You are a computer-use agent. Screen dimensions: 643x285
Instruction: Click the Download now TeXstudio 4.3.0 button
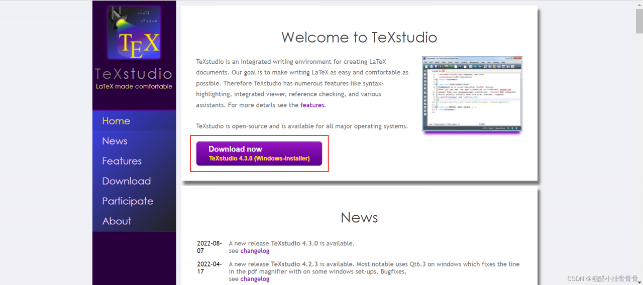click(259, 154)
